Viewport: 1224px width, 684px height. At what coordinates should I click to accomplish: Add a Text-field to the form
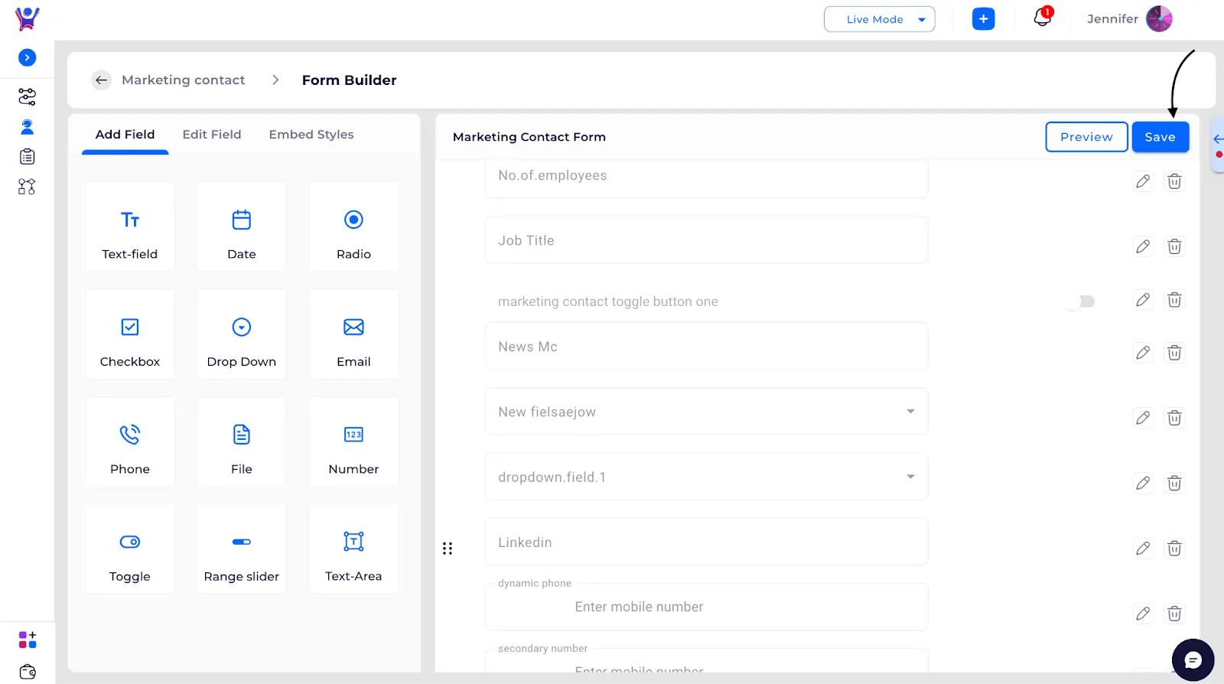[x=130, y=226]
